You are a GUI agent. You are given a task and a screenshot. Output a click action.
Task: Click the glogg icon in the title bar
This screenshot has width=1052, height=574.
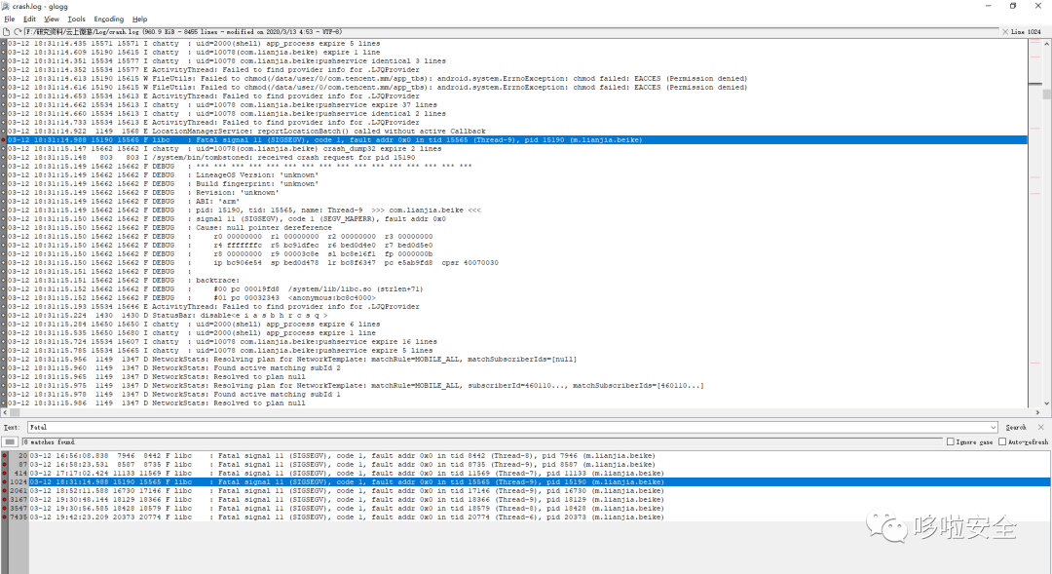click(7, 6)
